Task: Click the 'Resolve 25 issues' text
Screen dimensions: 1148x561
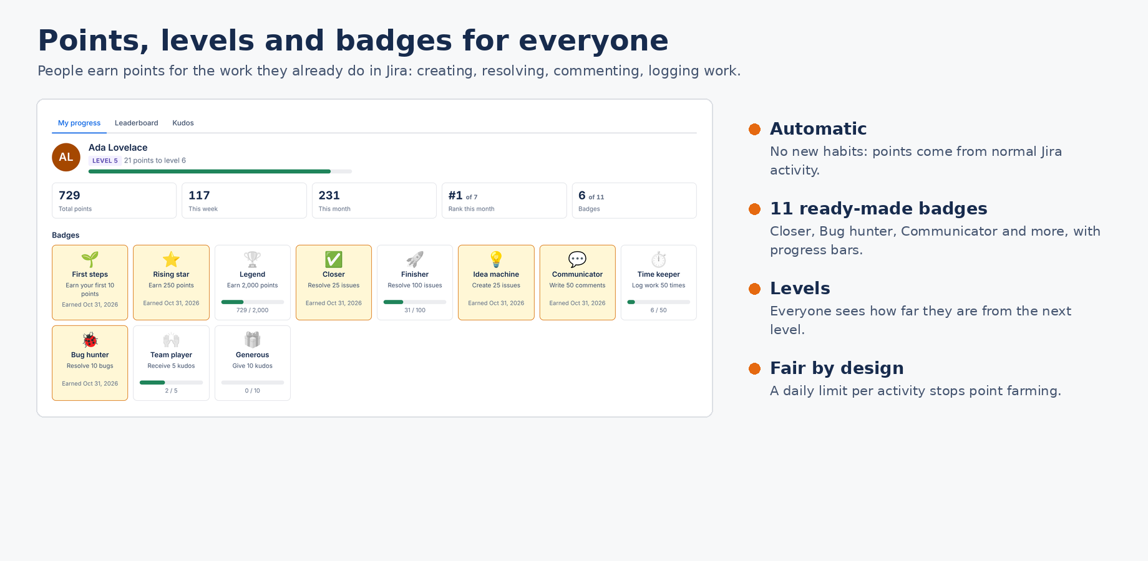Action: click(334, 285)
